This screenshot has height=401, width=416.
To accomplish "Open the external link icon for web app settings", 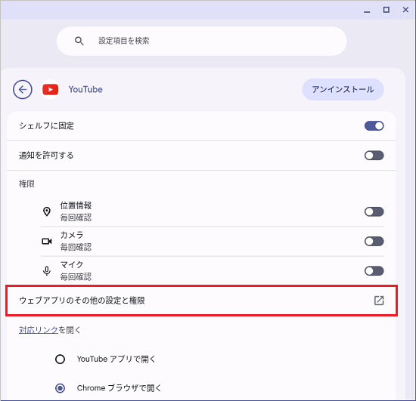I will pyautogui.click(x=379, y=301).
